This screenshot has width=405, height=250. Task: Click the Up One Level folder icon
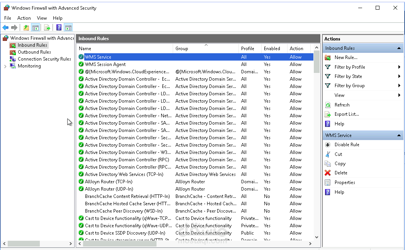[26, 27]
